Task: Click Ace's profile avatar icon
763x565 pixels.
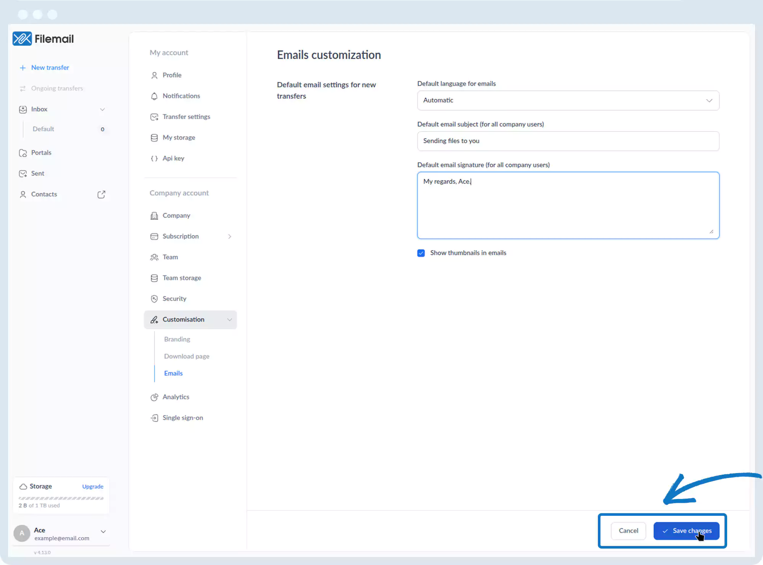Action: (22, 533)
